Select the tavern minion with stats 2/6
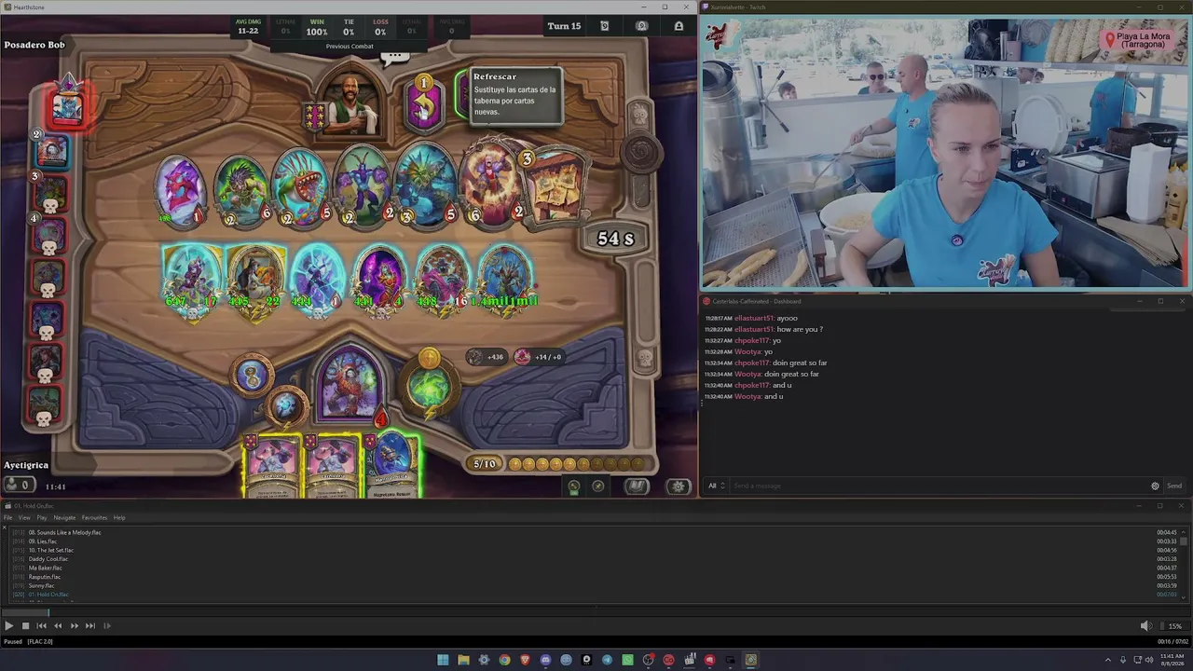This screenshot has width=1193, height=671. 242,191
